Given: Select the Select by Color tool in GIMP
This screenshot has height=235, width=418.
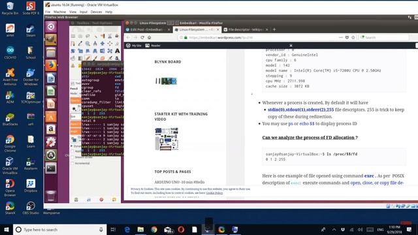Looking at the screenshot, I should [x=103, y=36].
